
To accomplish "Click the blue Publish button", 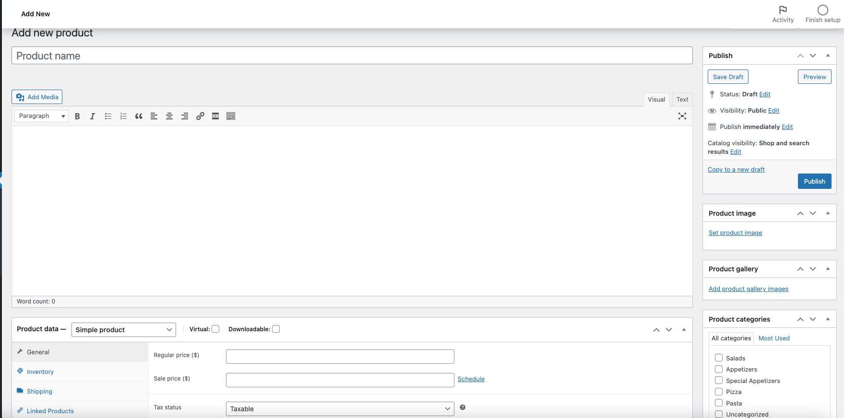I will [x=815, y=181].
